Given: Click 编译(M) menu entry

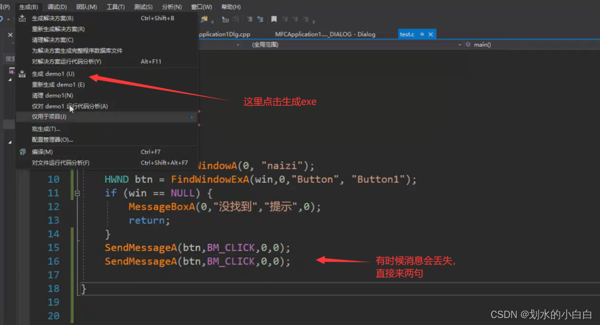Looking at the screenshot, I should coord(106,152).
